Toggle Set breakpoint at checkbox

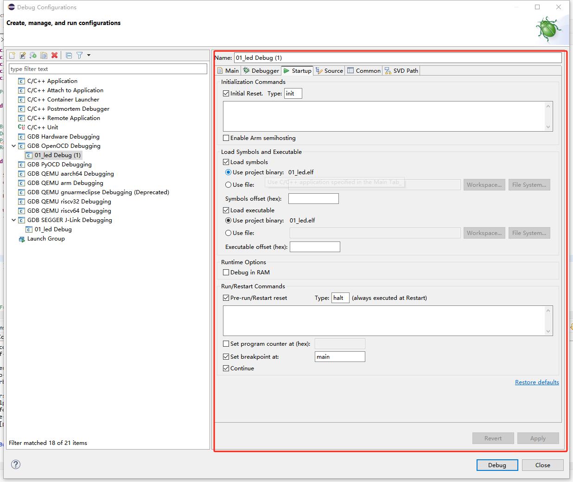[226, 356]
